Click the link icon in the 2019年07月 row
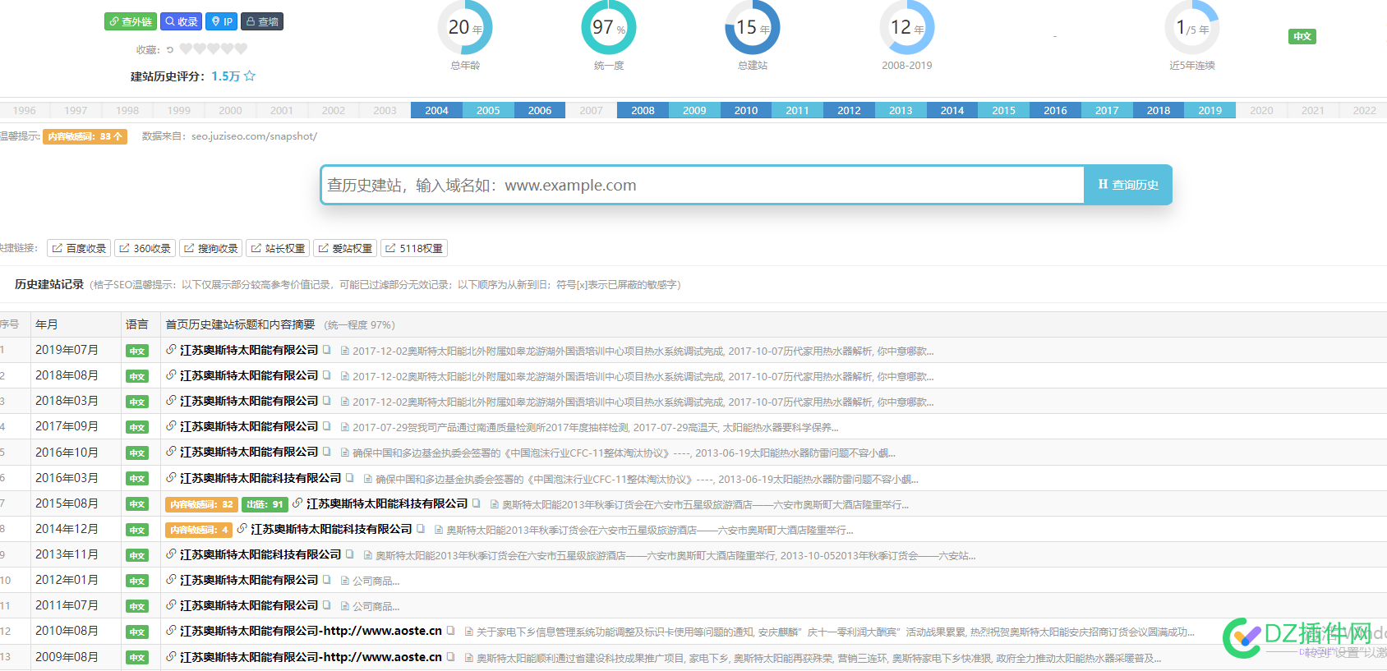The width and height of the screenshot is (1387, 671). coord(171,350)
